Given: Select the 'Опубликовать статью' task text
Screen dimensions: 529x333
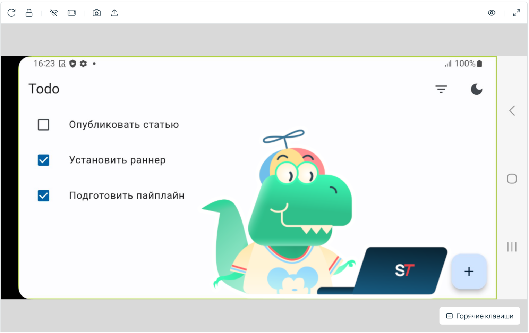Looking at the screenshot, I should pyautogui.click(x=124, y=125).
